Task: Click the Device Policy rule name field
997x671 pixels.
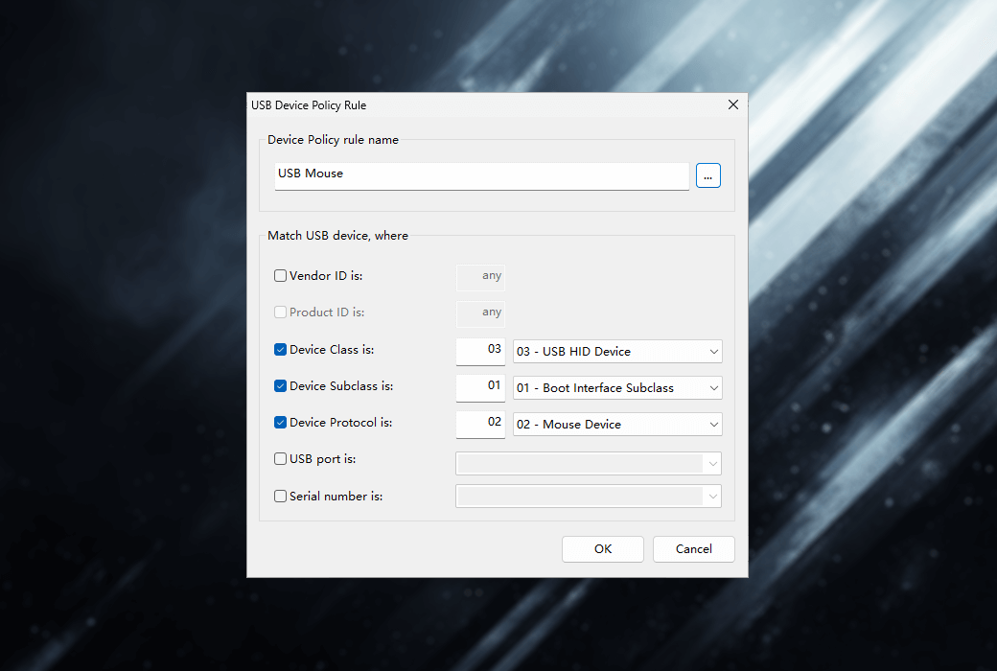Action: coord(481,175)
